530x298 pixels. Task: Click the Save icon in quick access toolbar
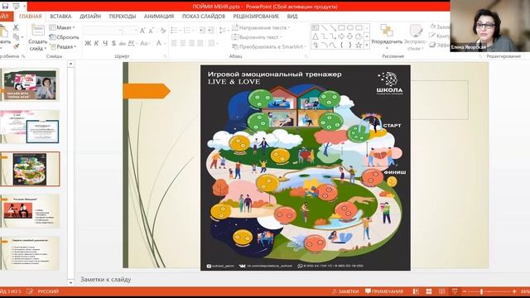(5, 6)
